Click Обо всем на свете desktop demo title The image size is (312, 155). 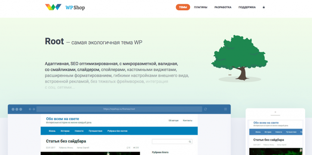pos(63,119)
